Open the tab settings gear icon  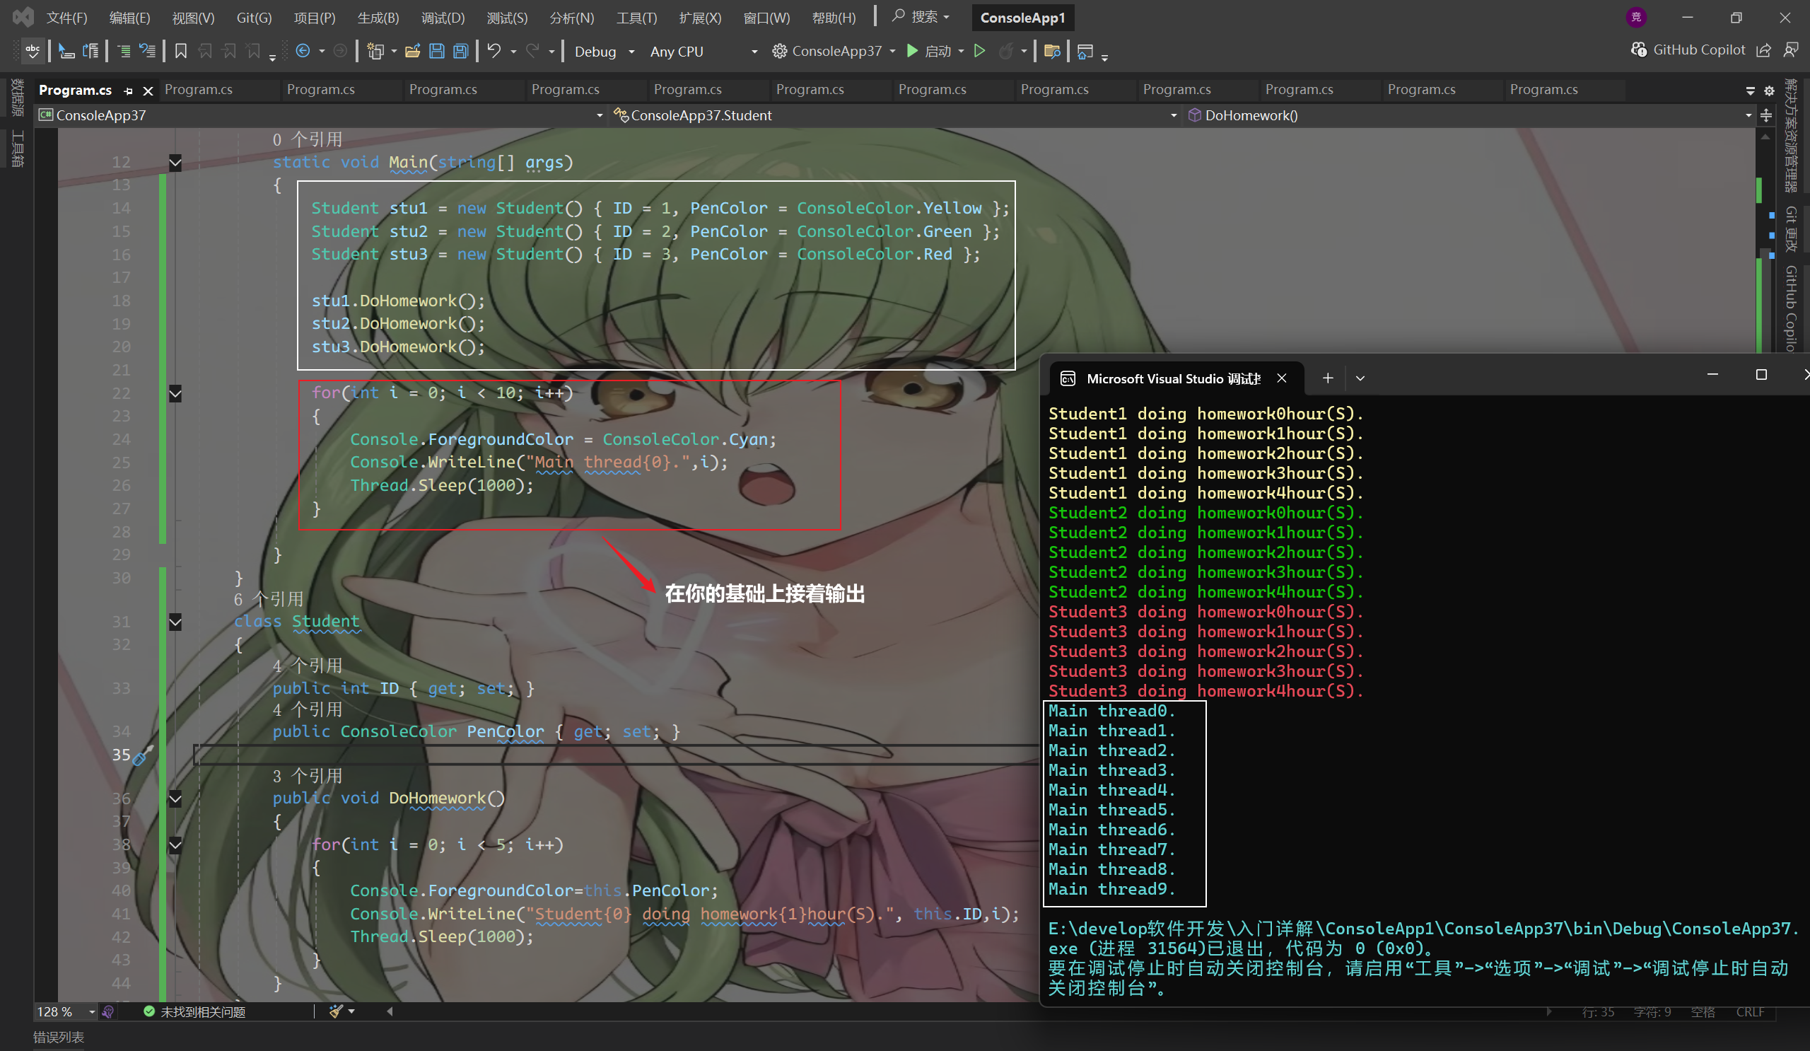tap(1769, 91)
